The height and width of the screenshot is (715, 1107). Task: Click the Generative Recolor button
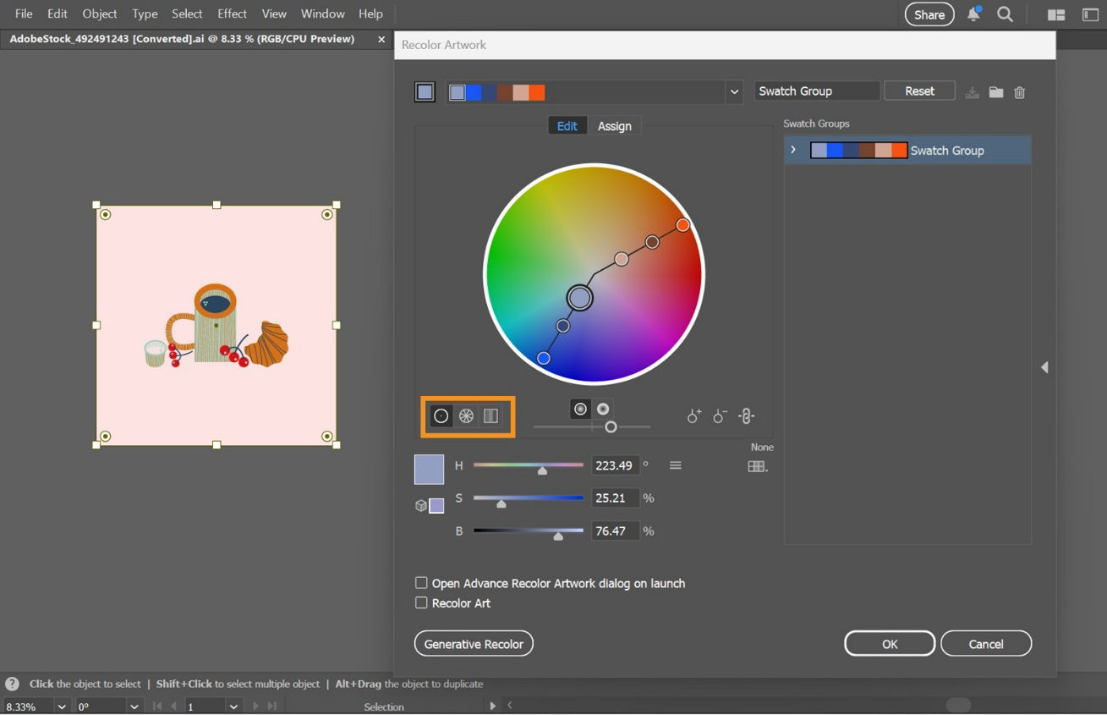[x=473, y=644]
